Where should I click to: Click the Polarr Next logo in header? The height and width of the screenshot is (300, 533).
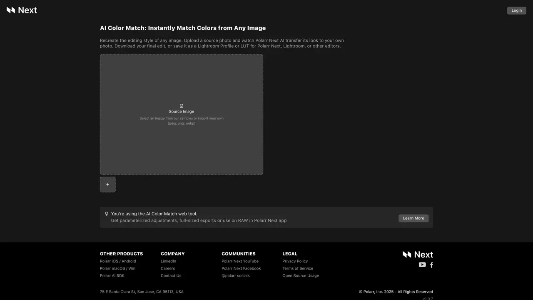point(22,10)
